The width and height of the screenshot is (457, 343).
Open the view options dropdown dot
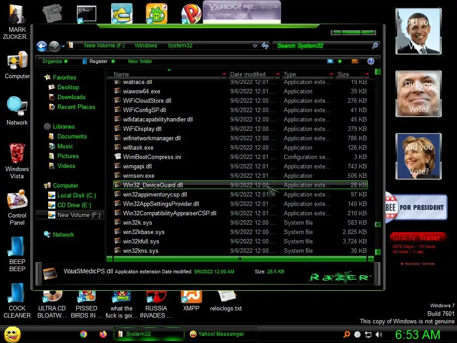340,61
